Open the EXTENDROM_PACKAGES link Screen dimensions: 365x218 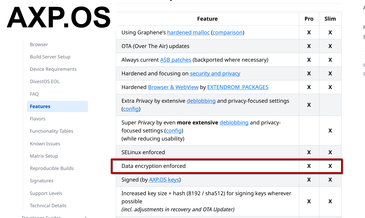238,87
